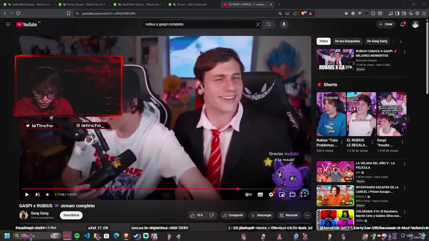The width and height of the screenshot is (429, 241).
Task: Show more filter chips with the arrow
Action: (x=401, y=42)
